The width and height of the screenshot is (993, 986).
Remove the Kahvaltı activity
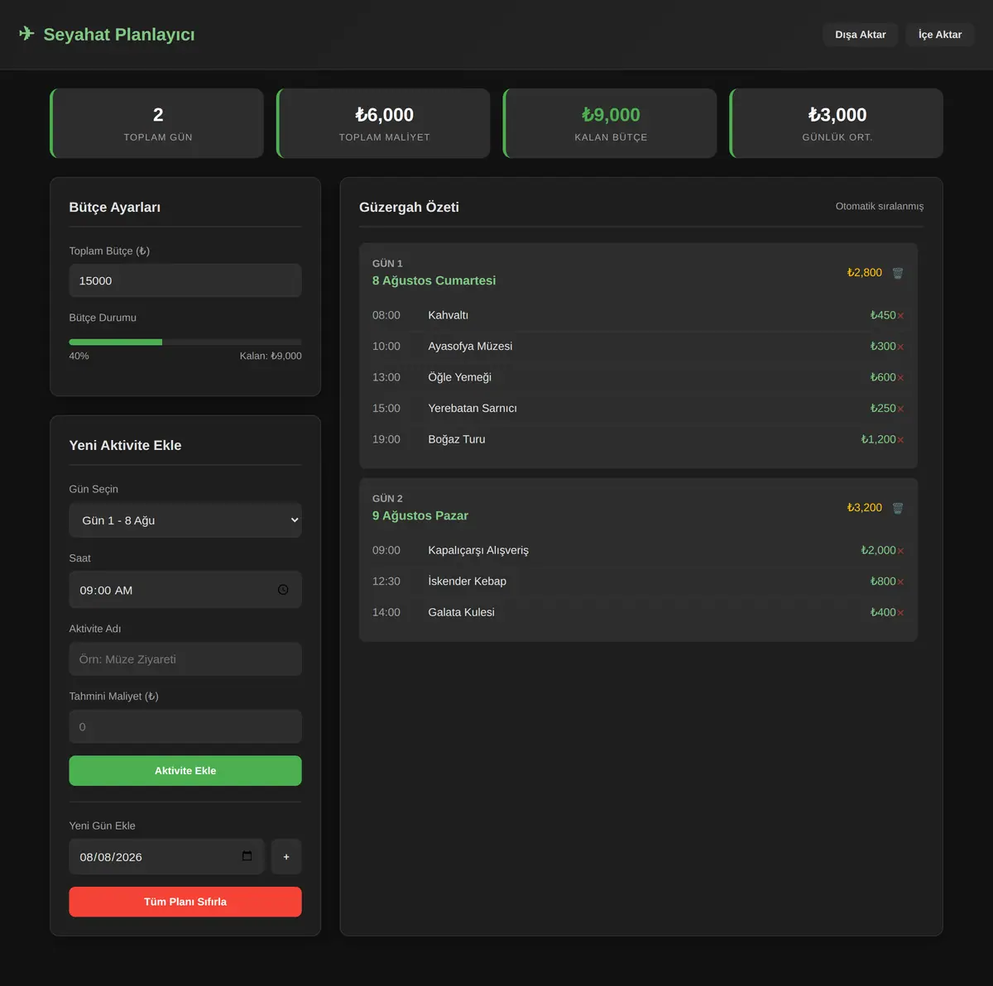[x=900, y=316]
